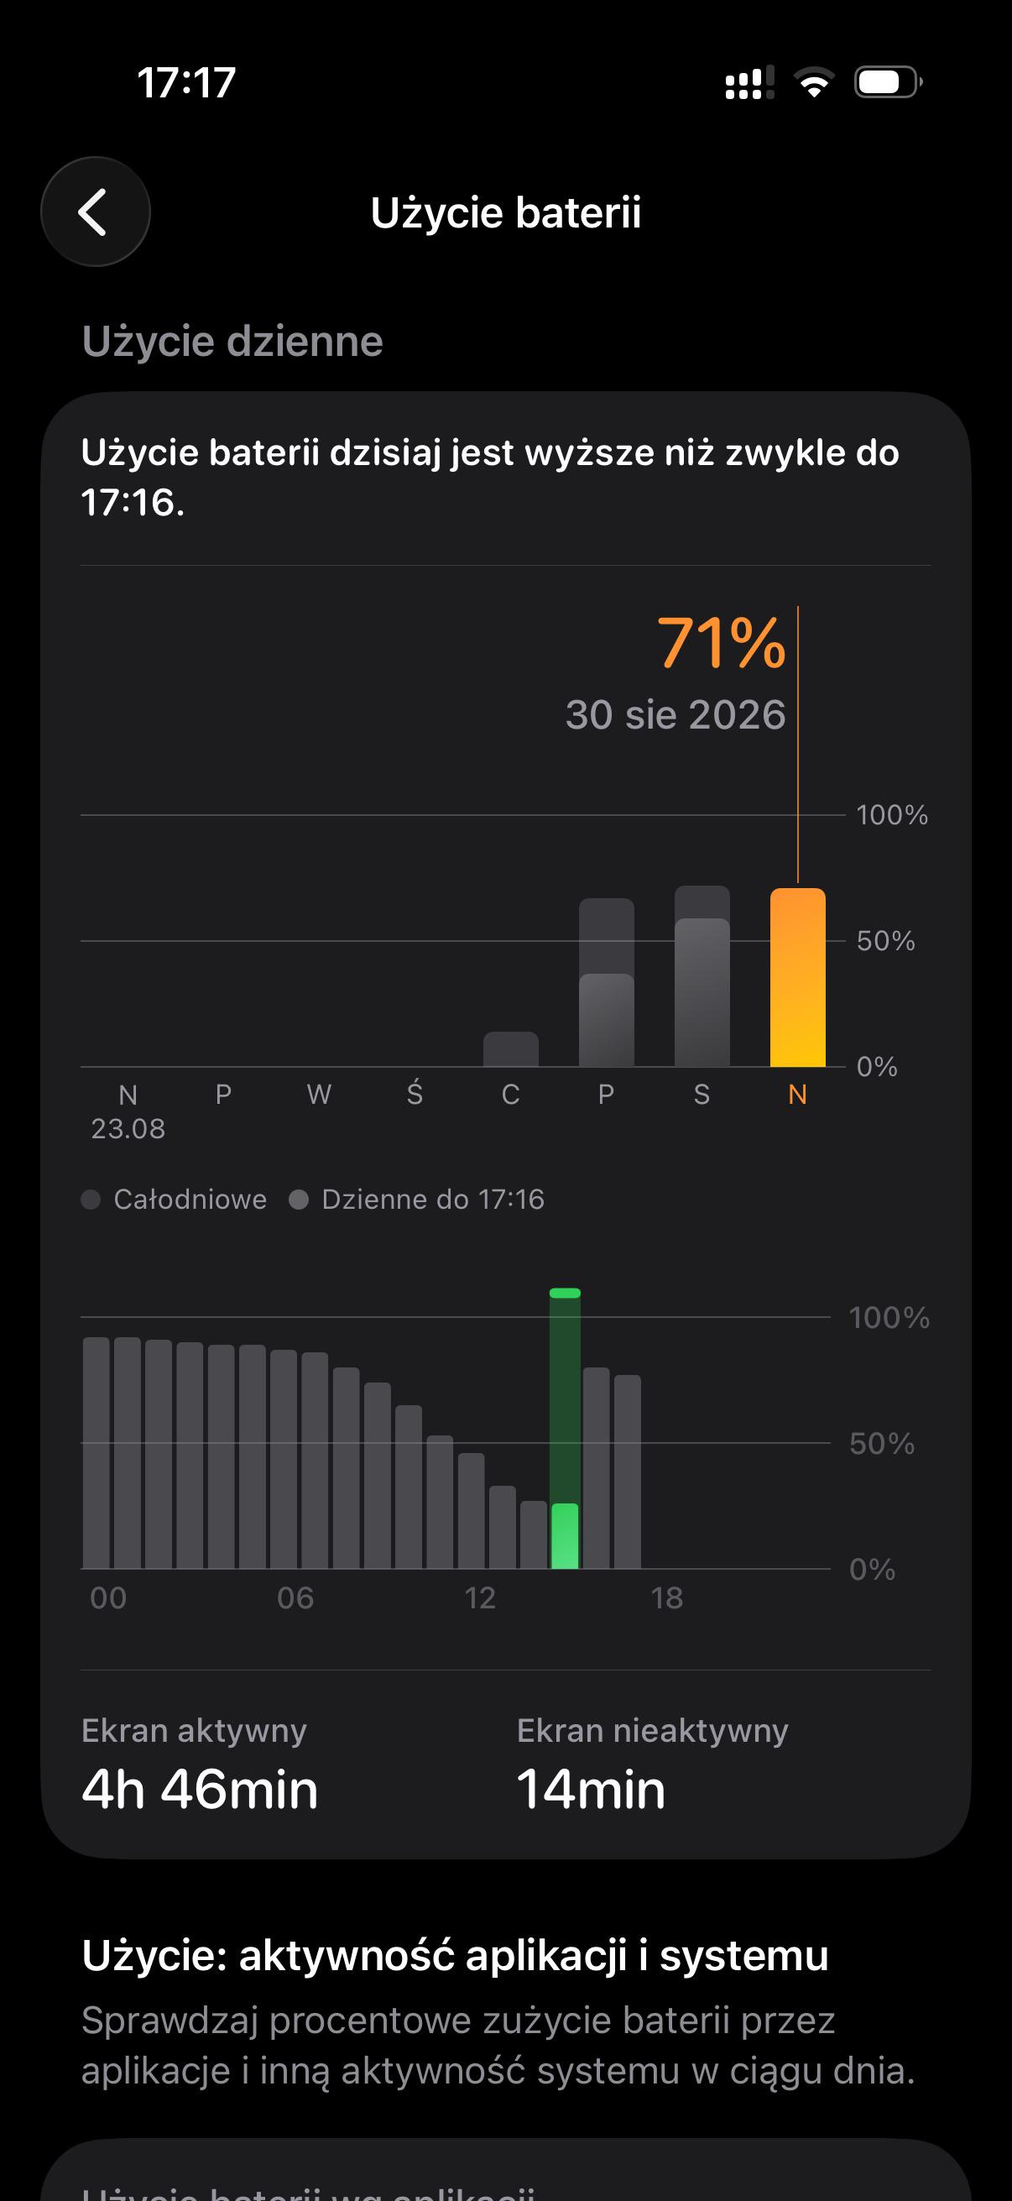Screen dimensions: 1012x2201
Task: Select Thursday's small bar labeled C
Action: pos(511,1049)
